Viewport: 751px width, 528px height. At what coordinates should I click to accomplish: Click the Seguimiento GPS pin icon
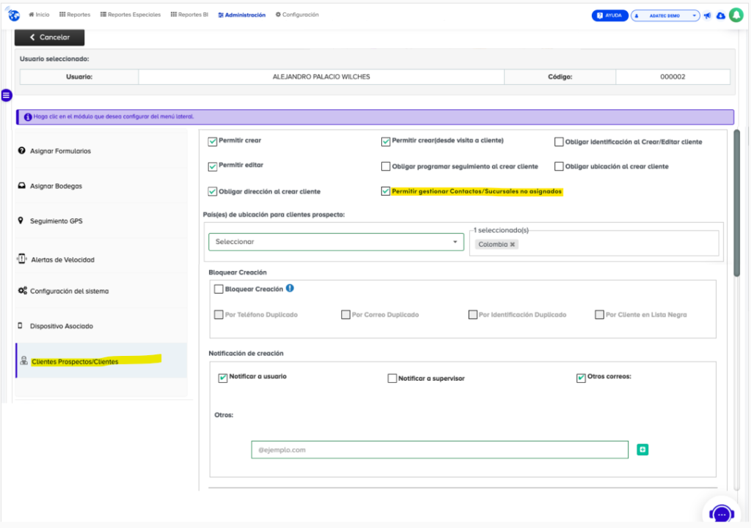point(21,220)
